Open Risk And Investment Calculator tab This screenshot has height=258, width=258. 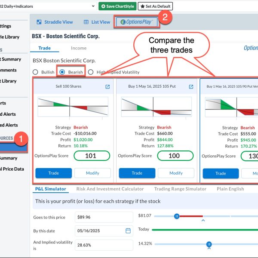tap(110, 189)
